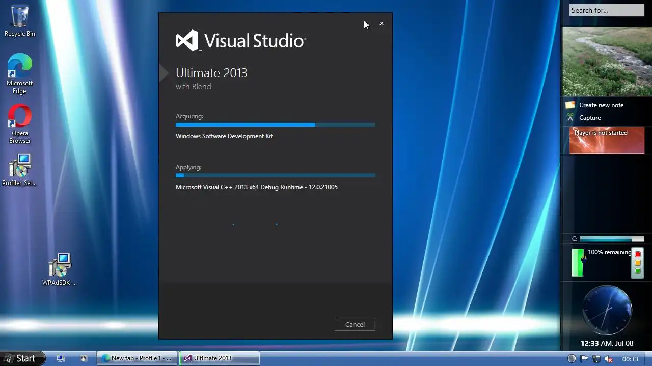Click the Microsoft Visual C++ 2013 x64 Debug Runtime text
Screen dimensions: 652x366
(257, 187)
